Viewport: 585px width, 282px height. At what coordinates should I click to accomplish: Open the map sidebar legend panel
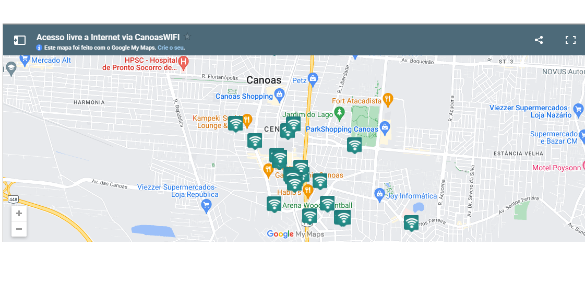[20, 40]
